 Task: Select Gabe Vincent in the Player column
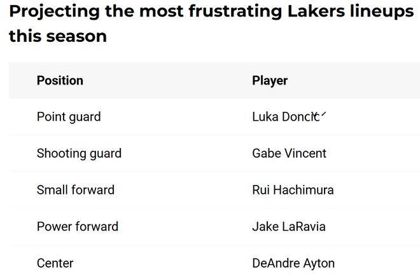[x=289, y=153]
